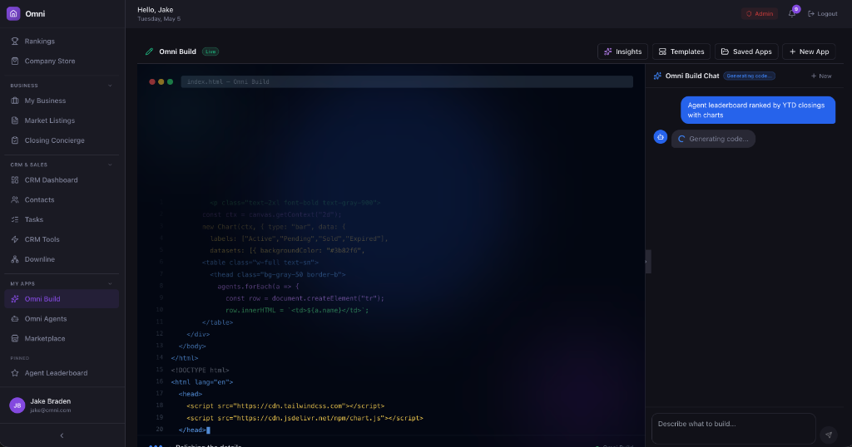
Task: Open Saved Apps
Action: pyautogui.click(x=746, y=52)
